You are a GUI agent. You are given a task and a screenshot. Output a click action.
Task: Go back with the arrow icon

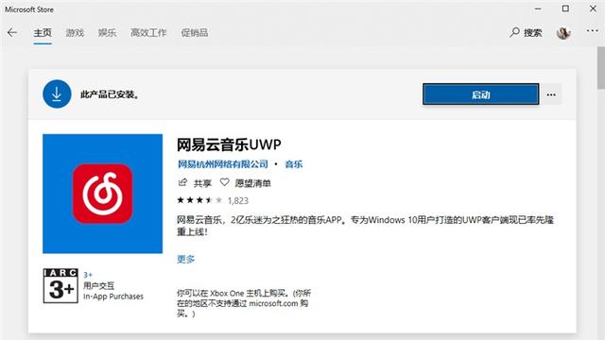[12, 33]
